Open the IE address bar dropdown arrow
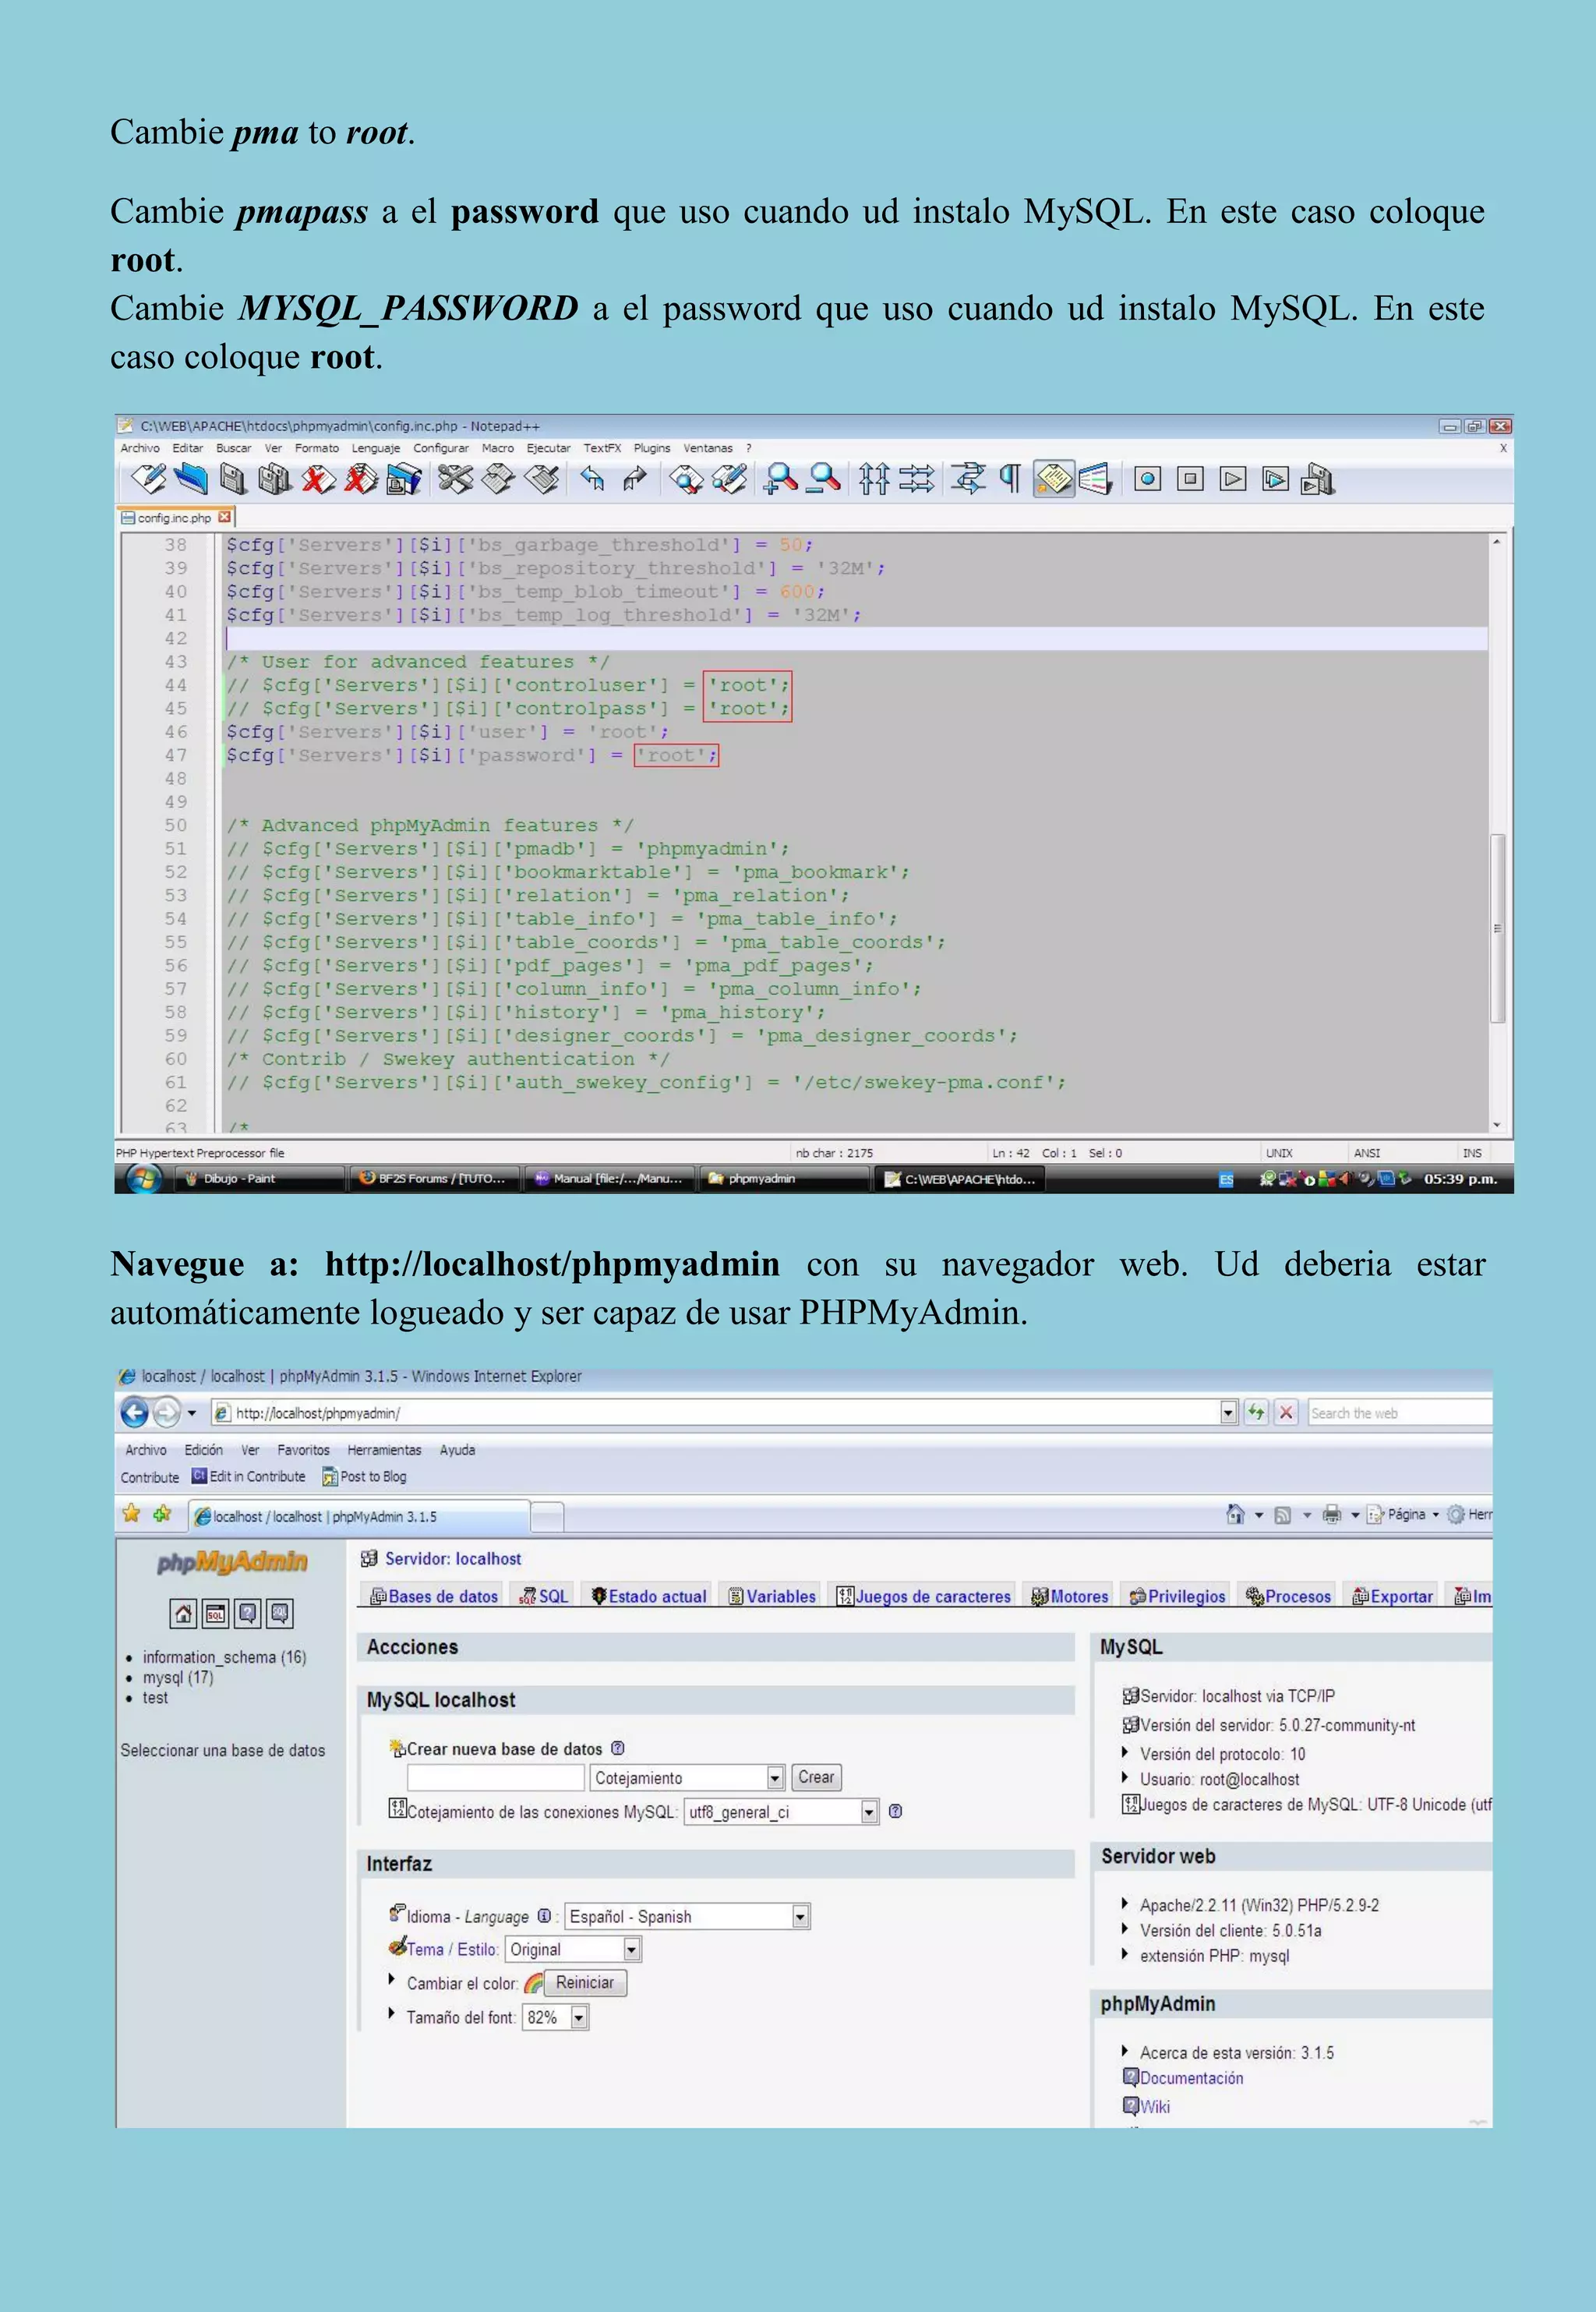This screenshot has width=1596, height=2312. tap(1229, 1412)
